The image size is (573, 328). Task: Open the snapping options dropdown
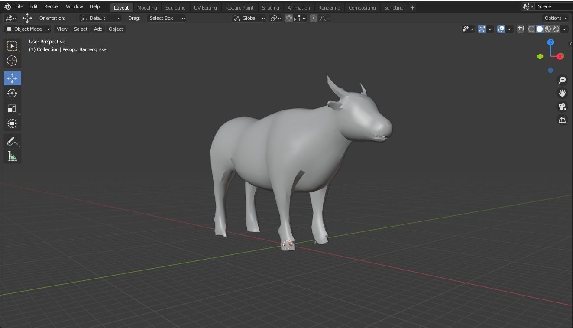point(300,18)
